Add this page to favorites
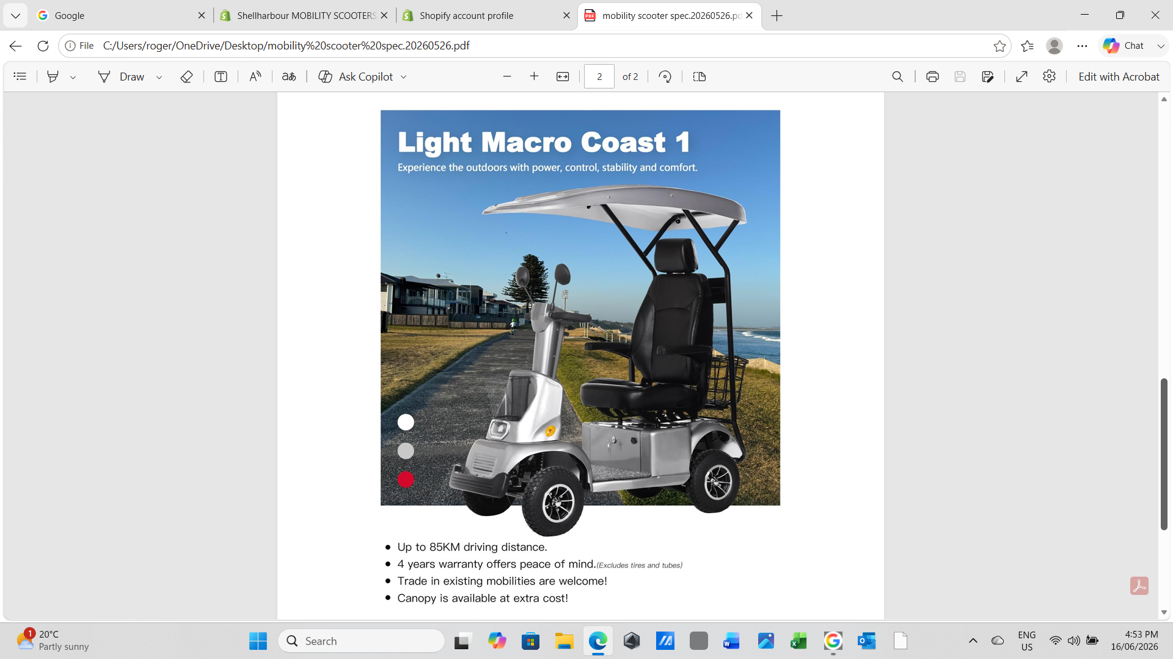 (999, 46)
